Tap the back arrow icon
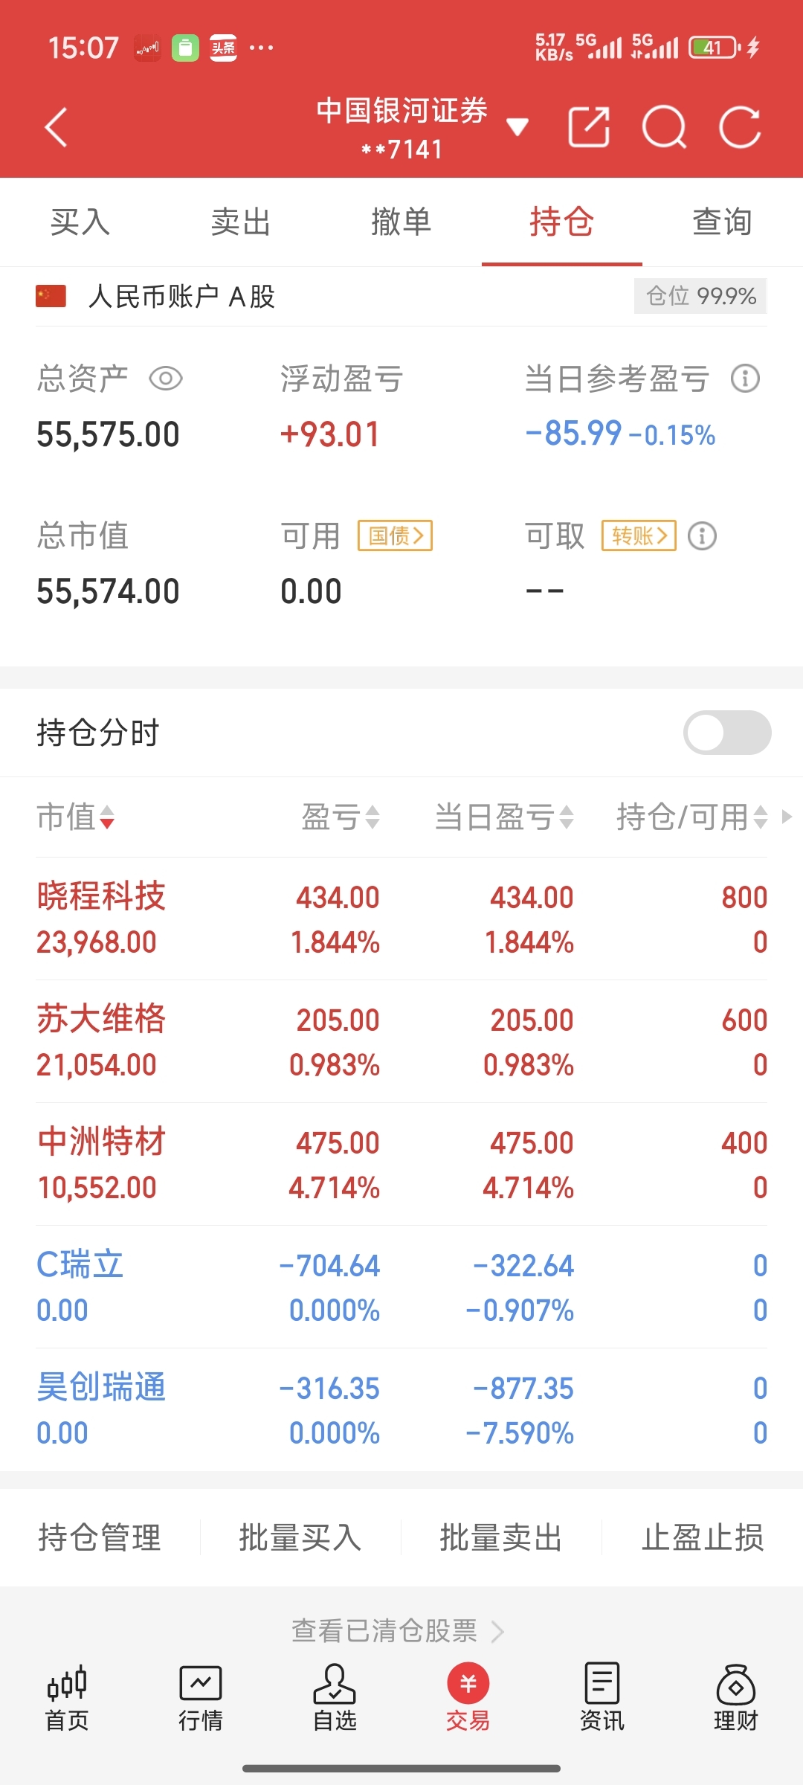The width and height of the screenshot is (803, 1785). pos(57,127)
